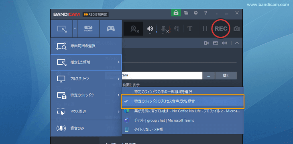Click the fullscreen monitor icon
The height and width of the screenshot is (144, 293).
pos(61,79)
